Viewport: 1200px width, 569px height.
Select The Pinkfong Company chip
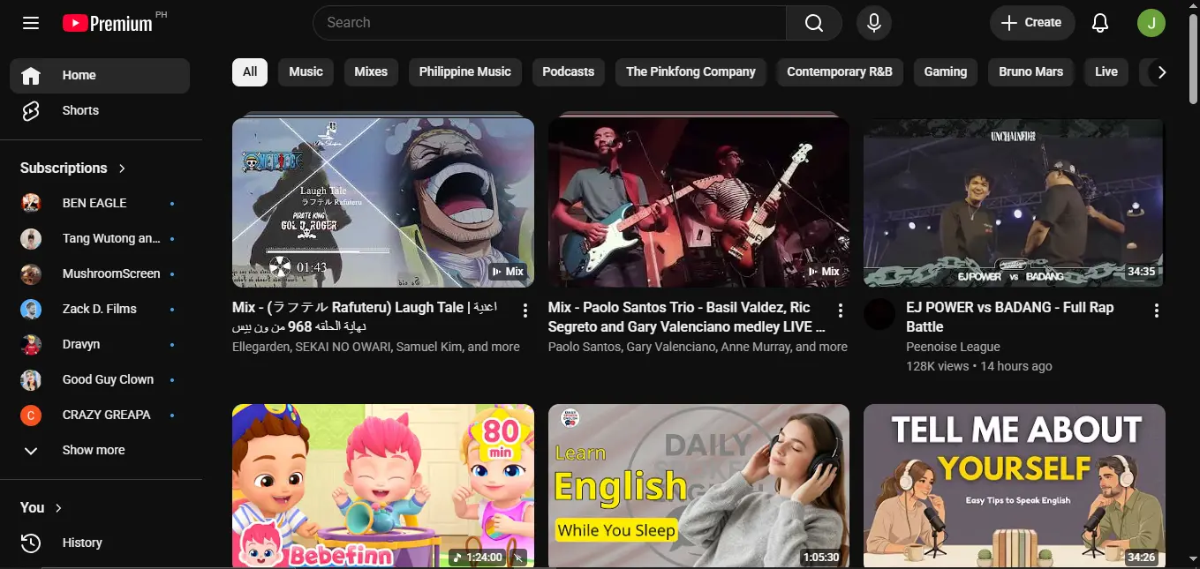pyautogui.click(x=691, y=72)
